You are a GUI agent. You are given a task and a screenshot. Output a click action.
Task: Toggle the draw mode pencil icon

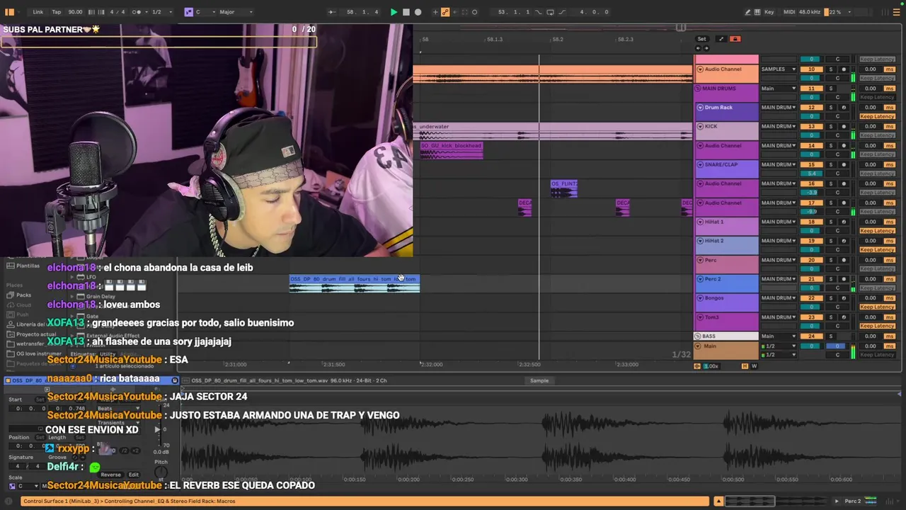click(748, 12)
